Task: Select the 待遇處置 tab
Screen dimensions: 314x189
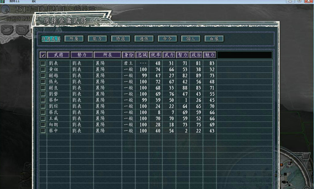Action: (x=51, y=39)
